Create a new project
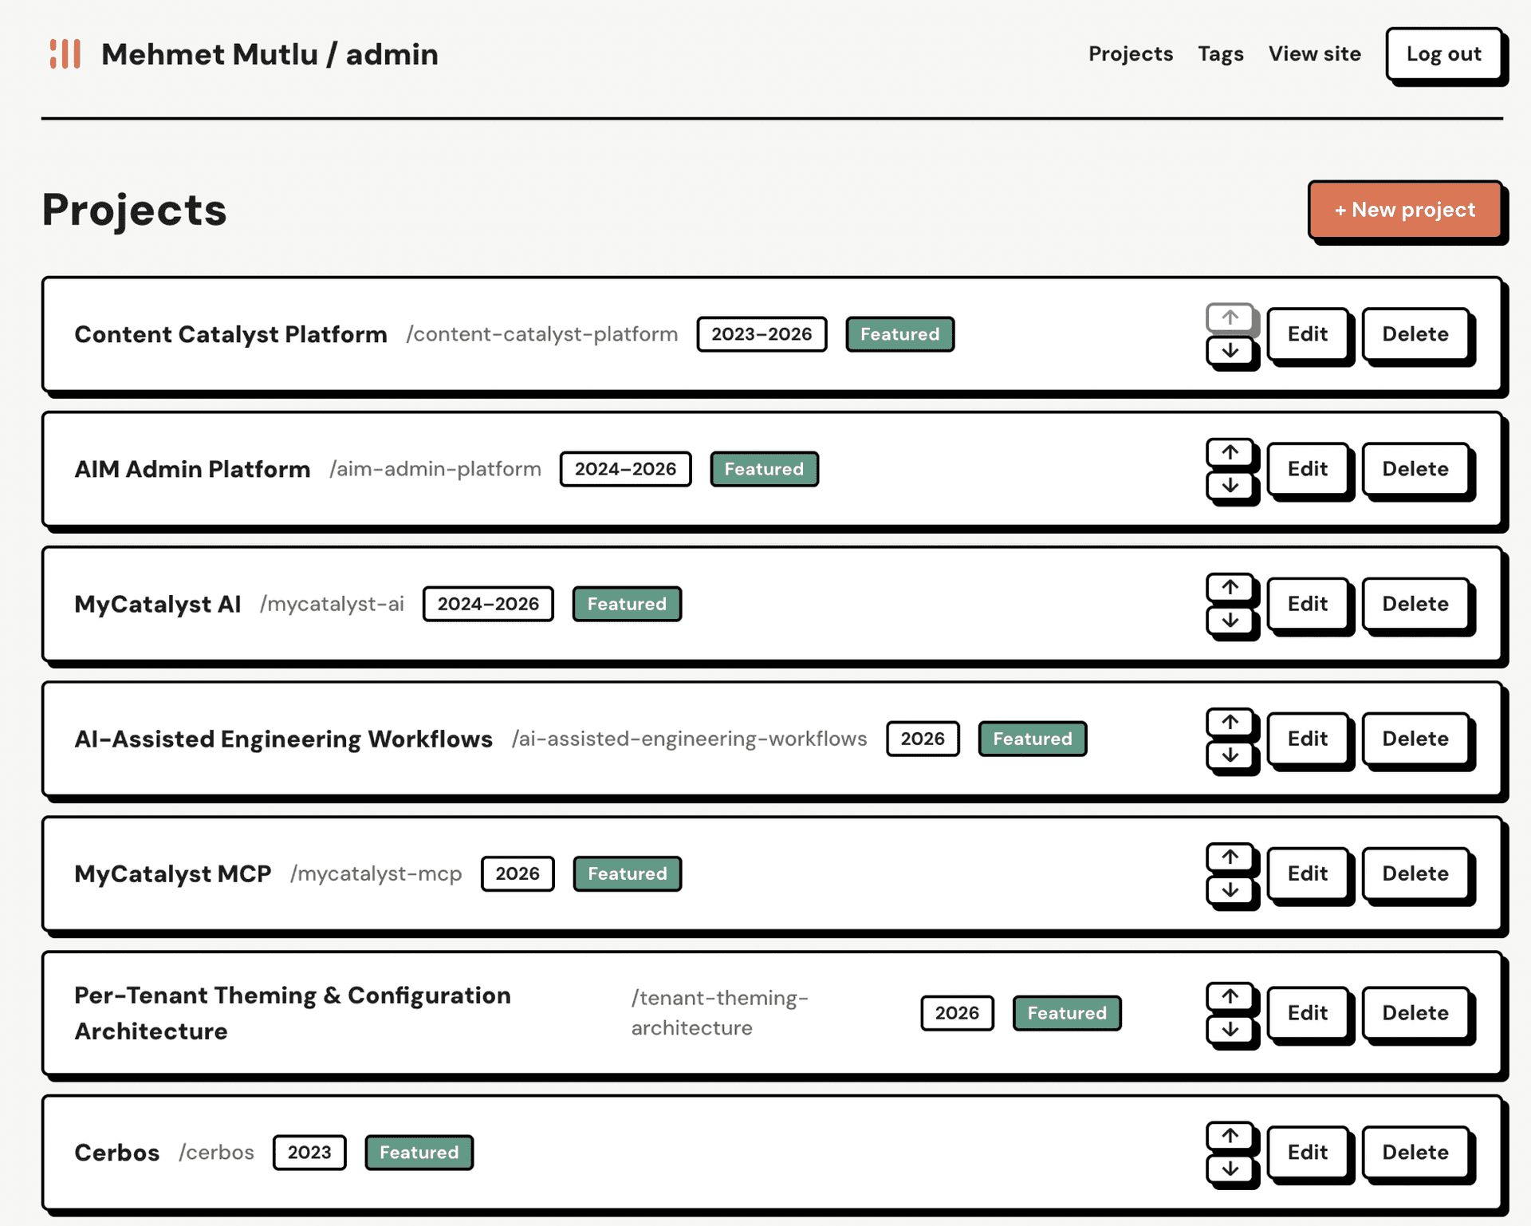1531x1226 pixels. 1405,210
